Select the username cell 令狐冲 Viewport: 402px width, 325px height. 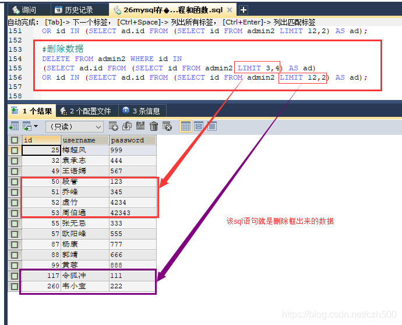coord(85,276)
